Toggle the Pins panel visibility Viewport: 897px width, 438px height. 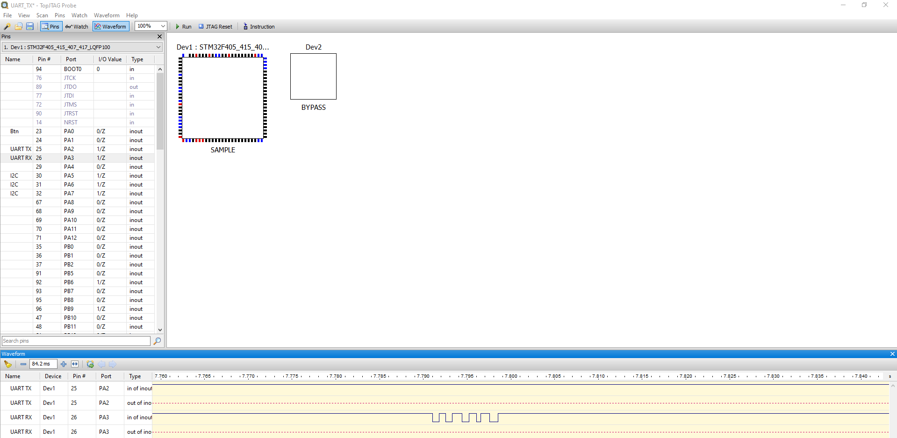tap(51, 26)
